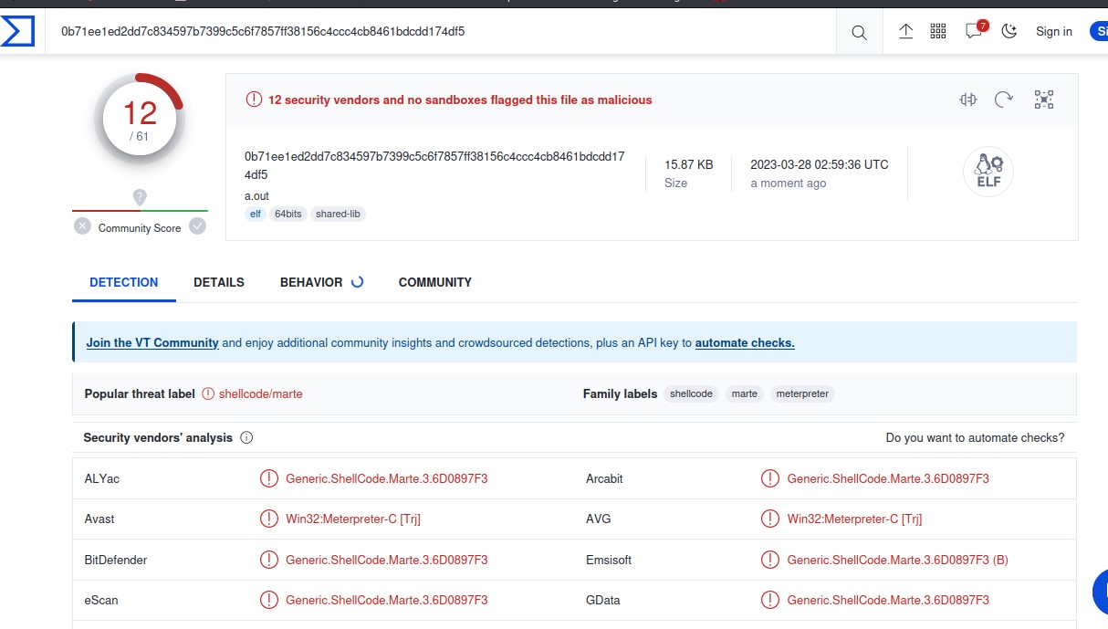Viewport: 1108px width, 629px height.
Task: Switch to the DETAILS tab
Action: (x=218, y=282)
